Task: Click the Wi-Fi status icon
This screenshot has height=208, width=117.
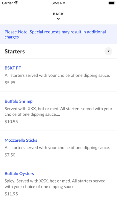Action: pos(16,3)
